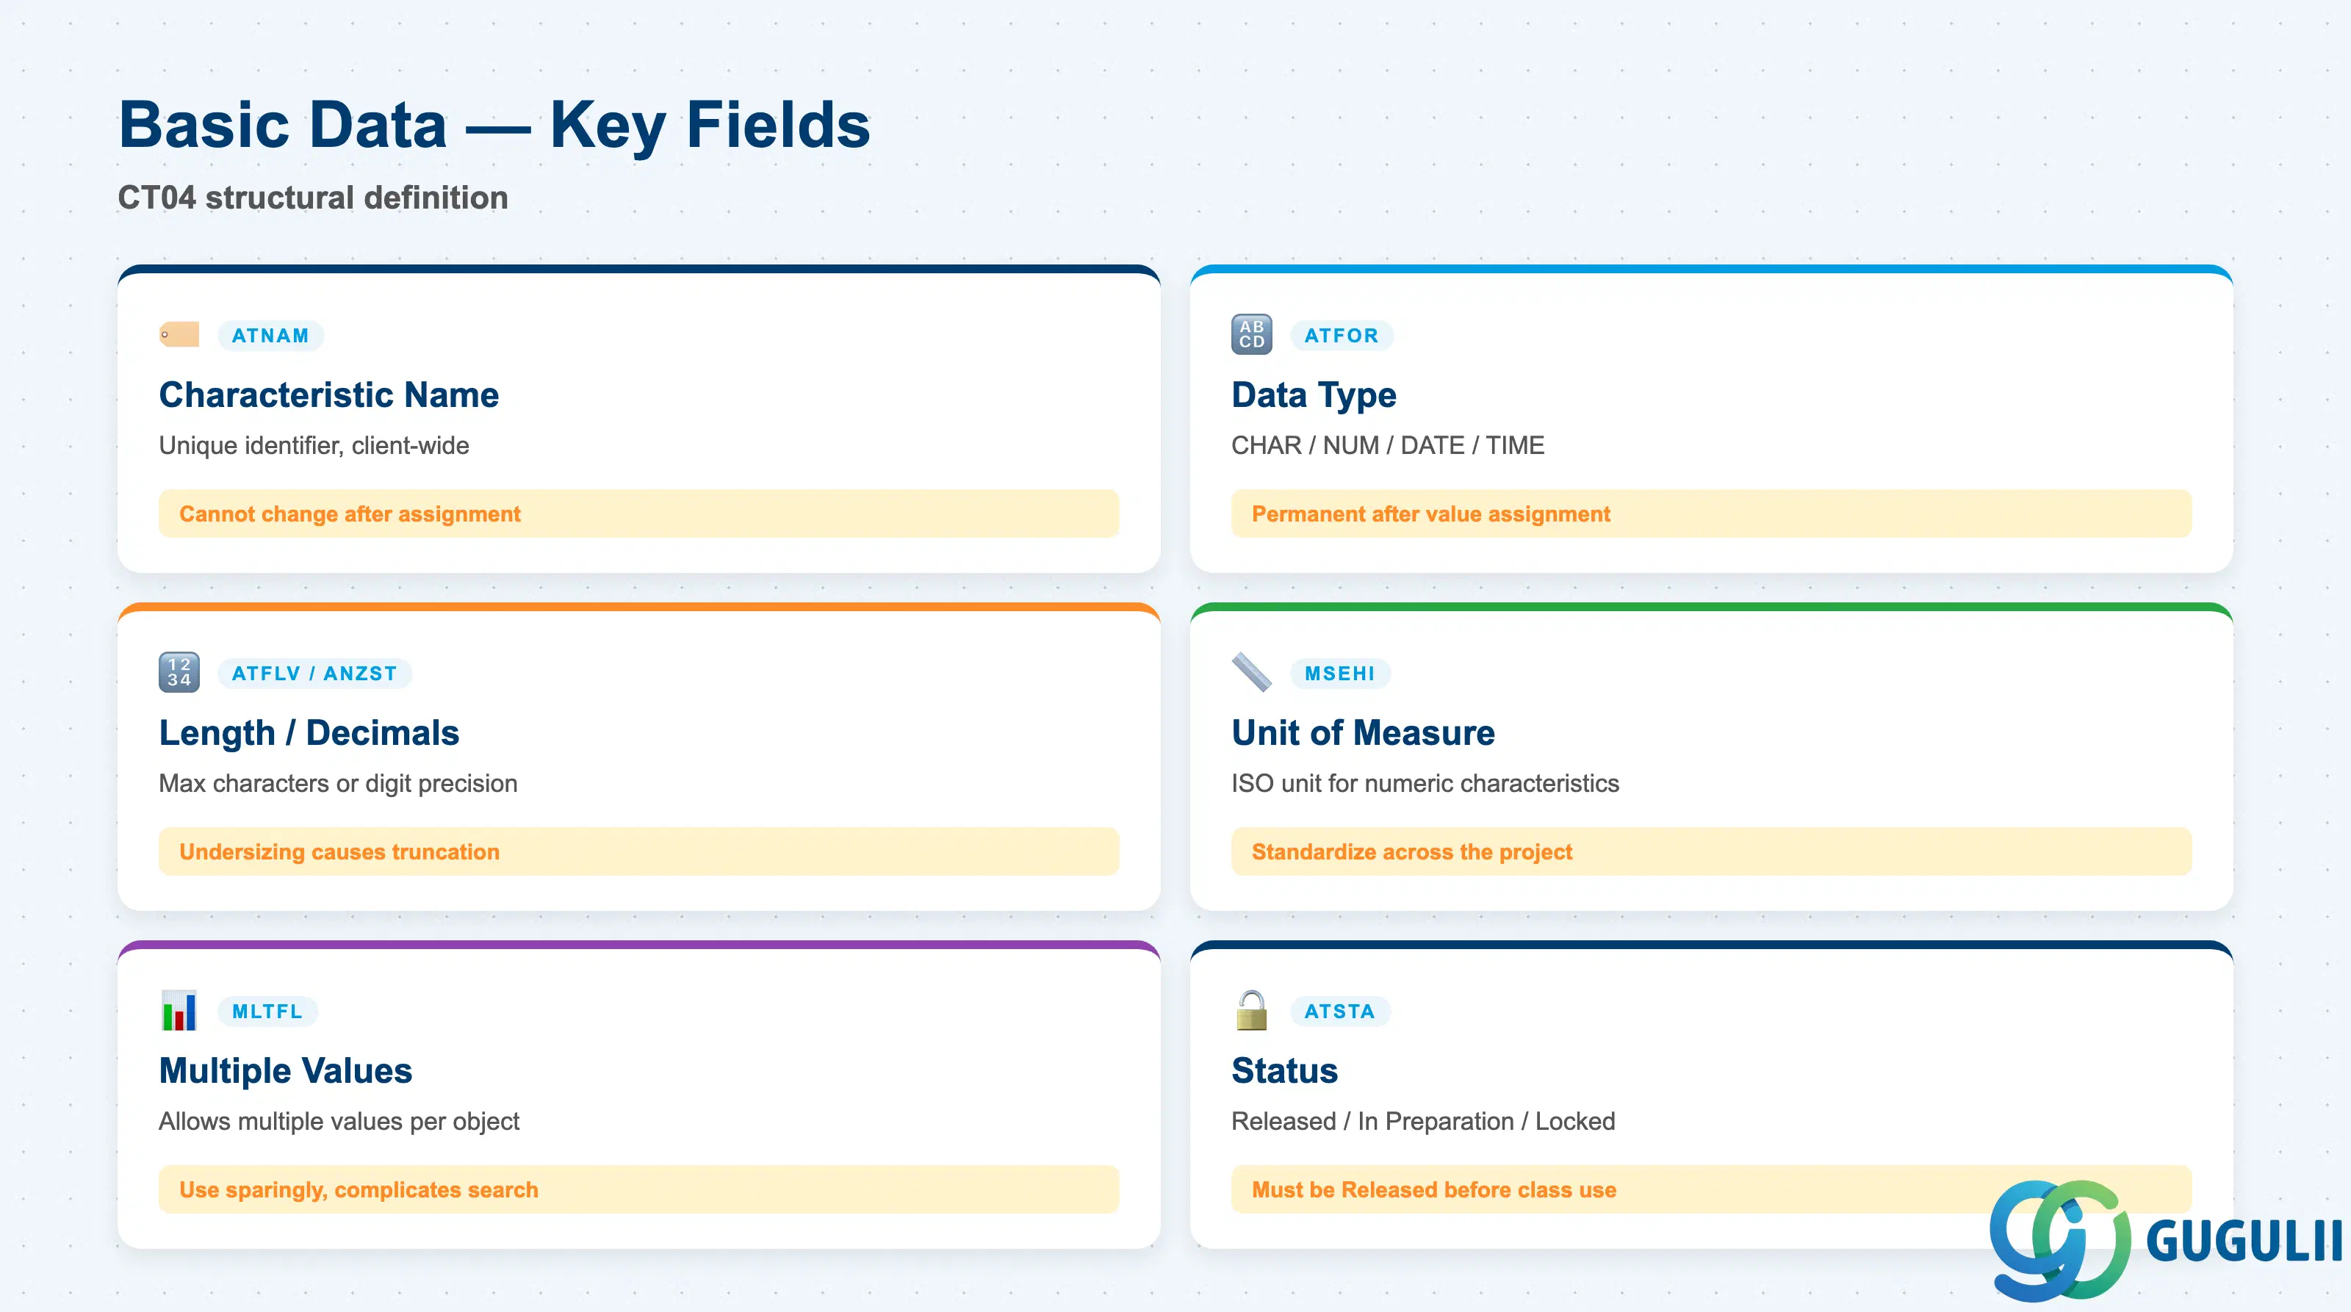
Task: Click the GUGULII logo emblem
Action: click(2060, 1240)
